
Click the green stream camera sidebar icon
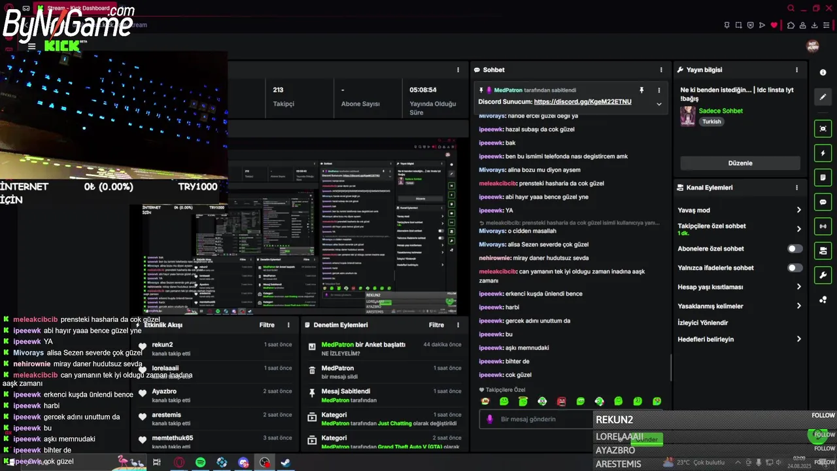[823, 251]
